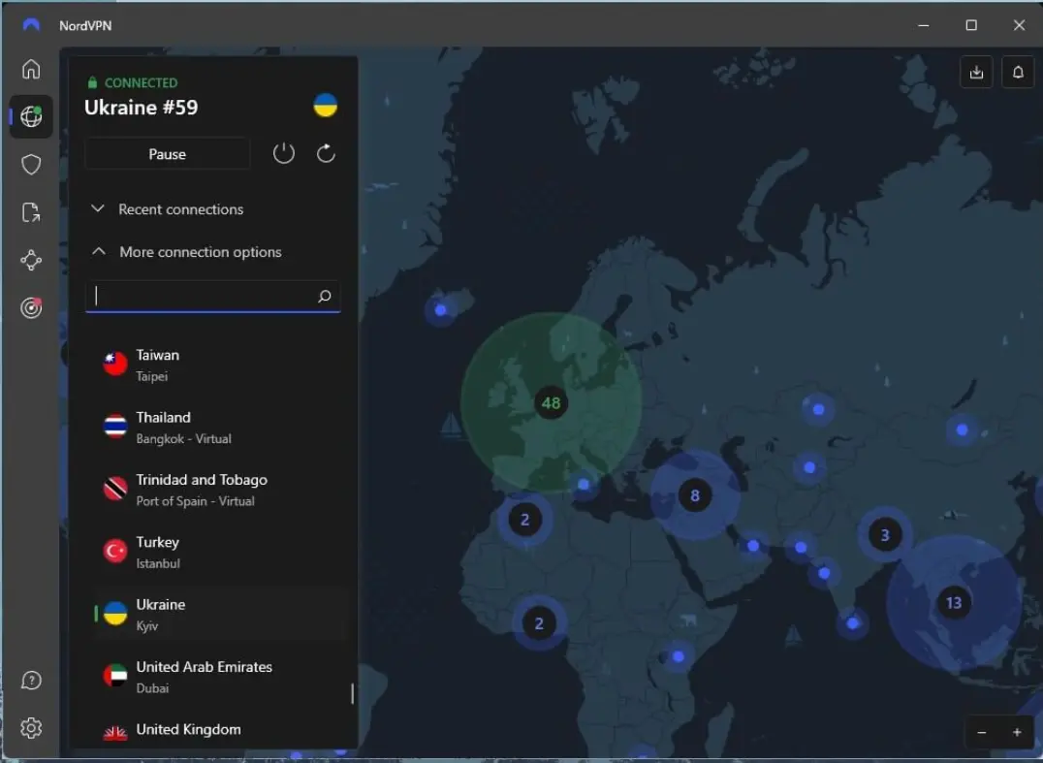This screenshot has height=763, width=1043.
Task: Open Threat Protection shield icon
Action: (x=31, y=165)
